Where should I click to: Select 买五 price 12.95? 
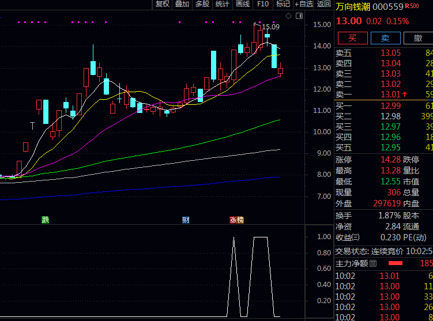[390, 148]
